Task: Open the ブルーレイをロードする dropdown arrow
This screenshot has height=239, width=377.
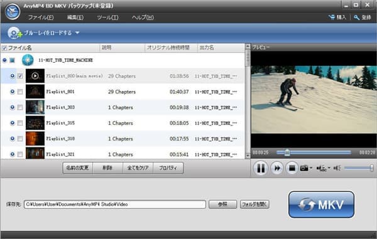Action: coord(77,33)
